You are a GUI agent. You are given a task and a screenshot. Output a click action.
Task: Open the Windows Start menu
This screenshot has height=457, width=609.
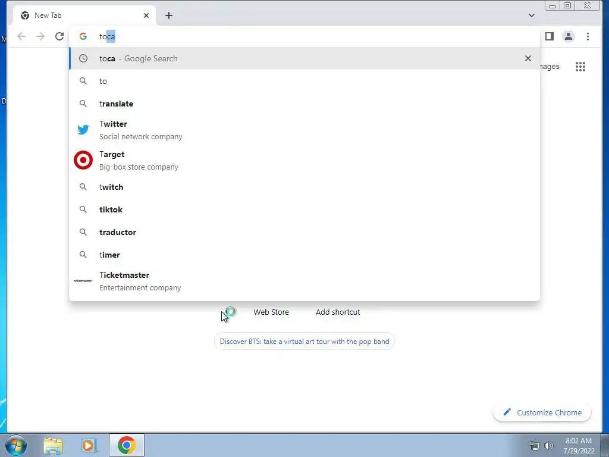(x=16, y=445)
